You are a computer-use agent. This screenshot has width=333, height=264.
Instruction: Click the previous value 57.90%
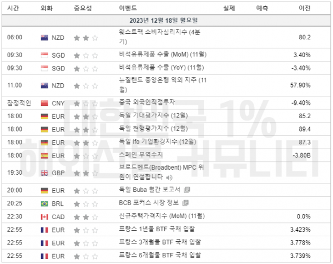(300, 85)
